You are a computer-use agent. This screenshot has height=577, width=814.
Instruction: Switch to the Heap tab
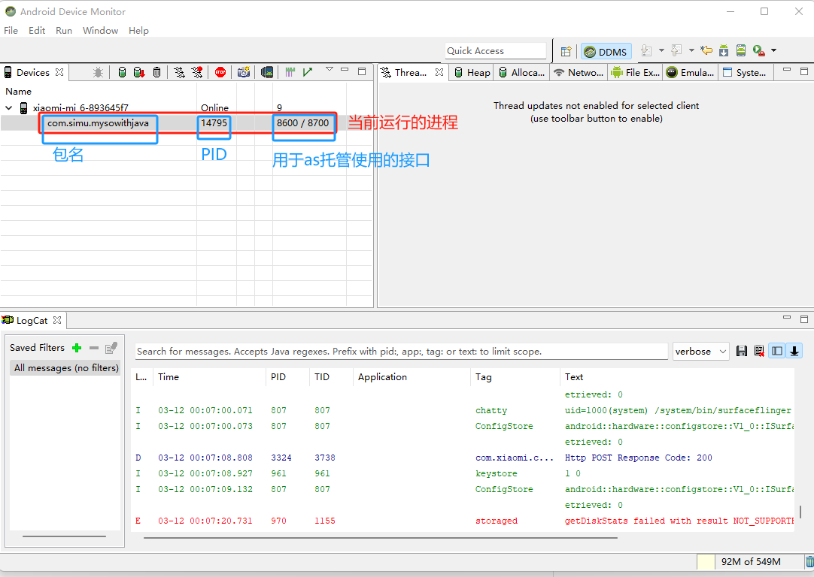(472, 73)
